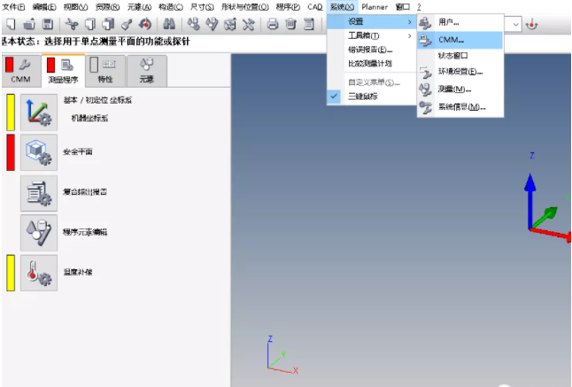Switch to the 特性 tab

[105, 70]
